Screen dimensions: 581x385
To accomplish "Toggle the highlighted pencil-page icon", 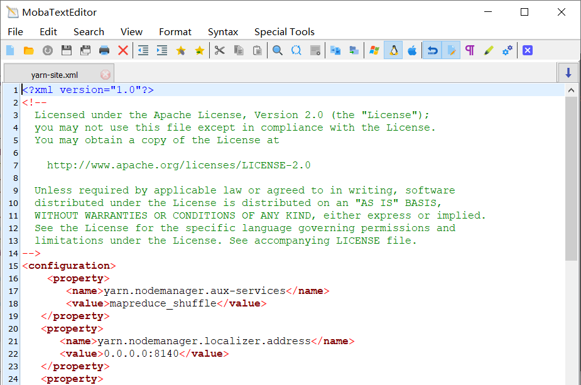I will coord(452,50).
